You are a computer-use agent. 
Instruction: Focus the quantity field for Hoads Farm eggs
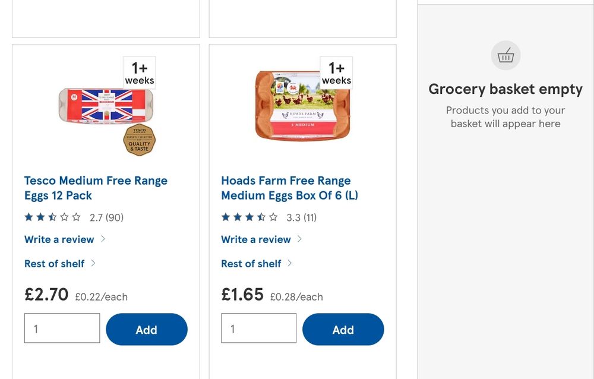tap(258, 329)
